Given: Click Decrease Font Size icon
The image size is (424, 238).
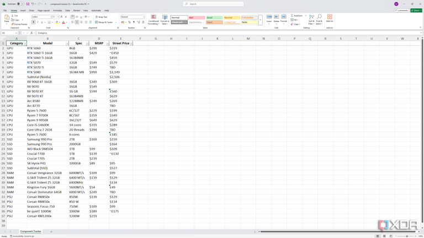Looking at the screenshot, I should click(x=66, y=17).
